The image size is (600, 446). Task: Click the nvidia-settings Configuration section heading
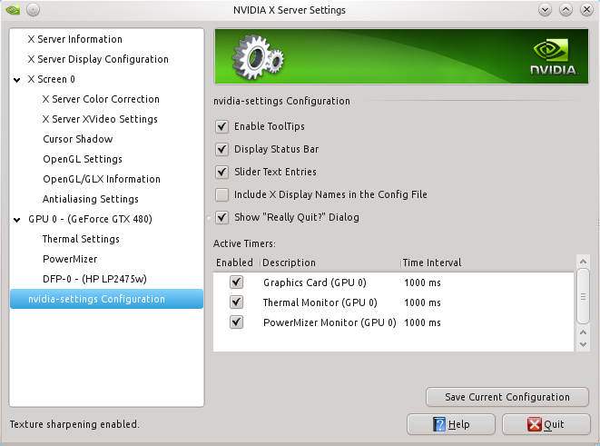coord(281,101)
